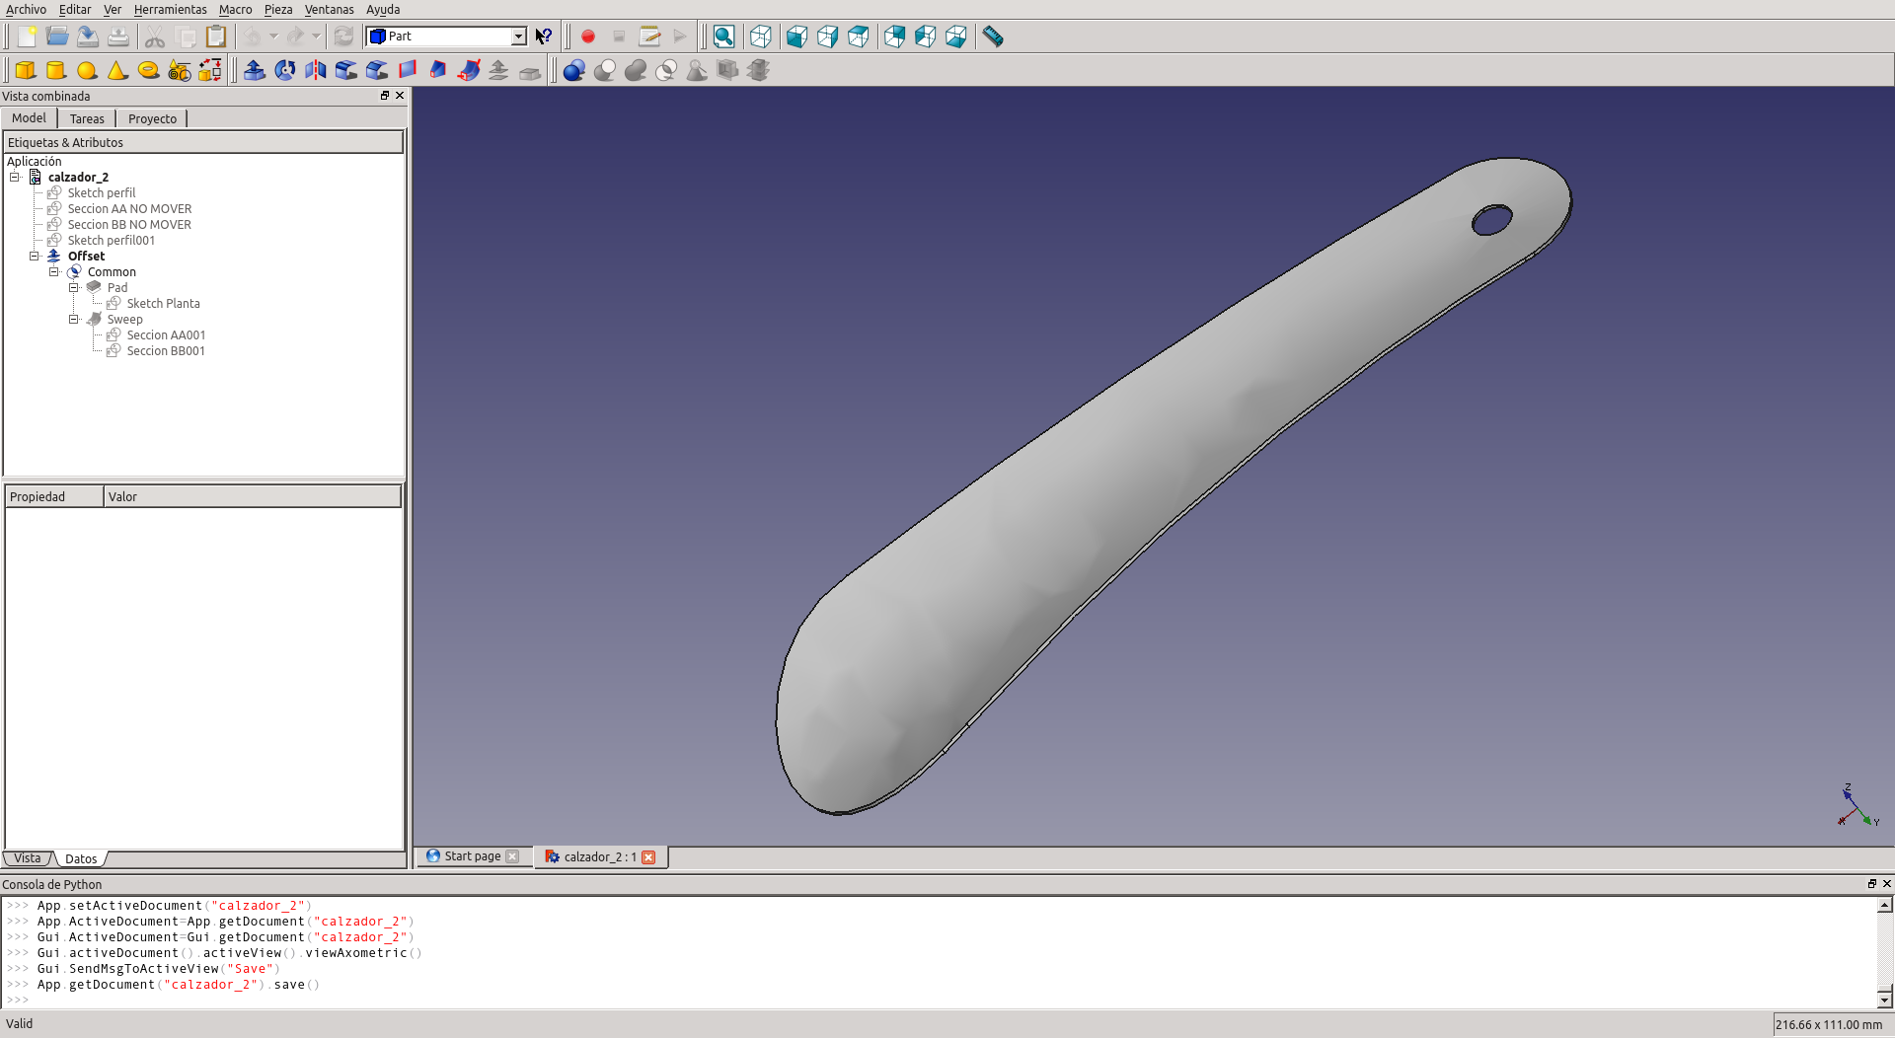Undock the Consola de Python panel
1895x1038 pixels.
(x=1872, y=884)
